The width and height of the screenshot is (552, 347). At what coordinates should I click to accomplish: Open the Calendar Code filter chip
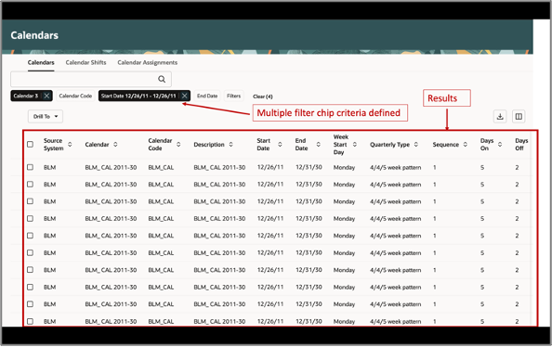pyautogui.click(x=75, y=96)
